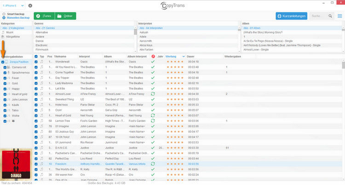Select the Alternative genre
The height and width of the screenshot is (185, 345).
pyautogui.click(x=41, y=32)
